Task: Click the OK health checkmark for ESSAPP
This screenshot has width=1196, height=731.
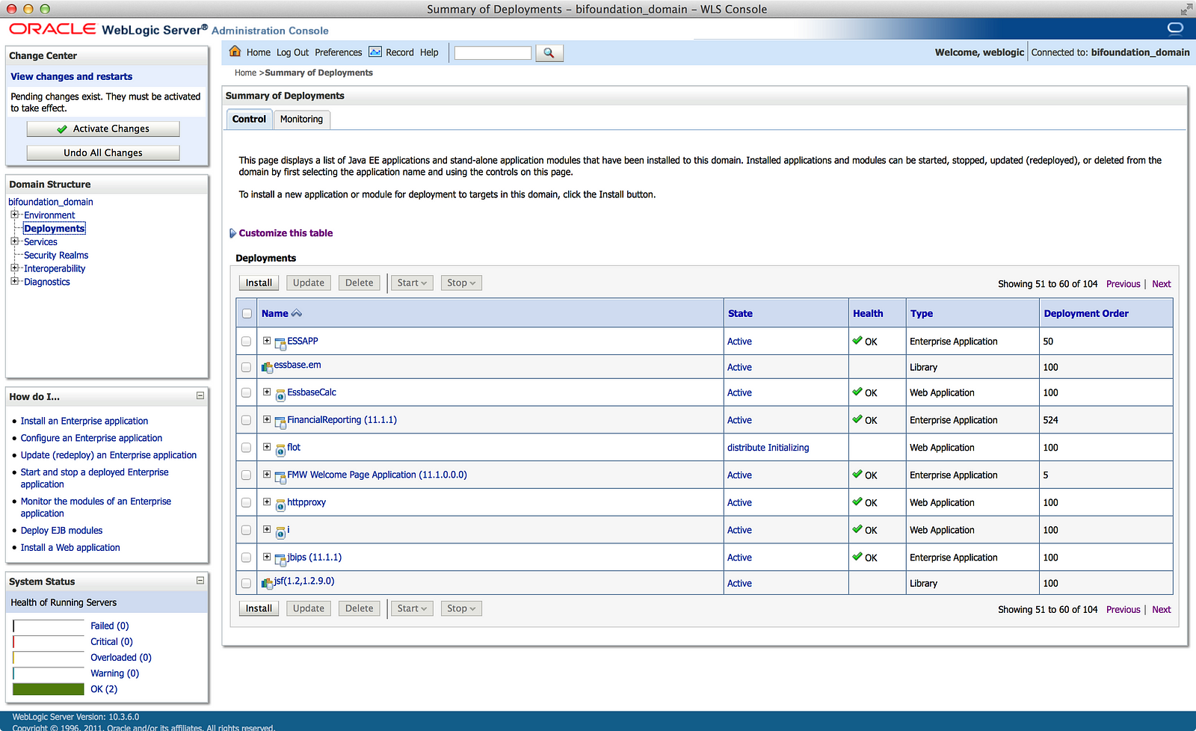Action: (857, 340)
